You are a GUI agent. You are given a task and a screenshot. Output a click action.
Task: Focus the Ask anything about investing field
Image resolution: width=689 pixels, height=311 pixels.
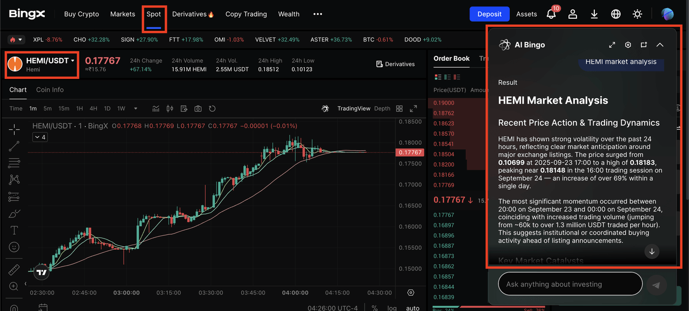pyautogui.click(x=570, y=284)
